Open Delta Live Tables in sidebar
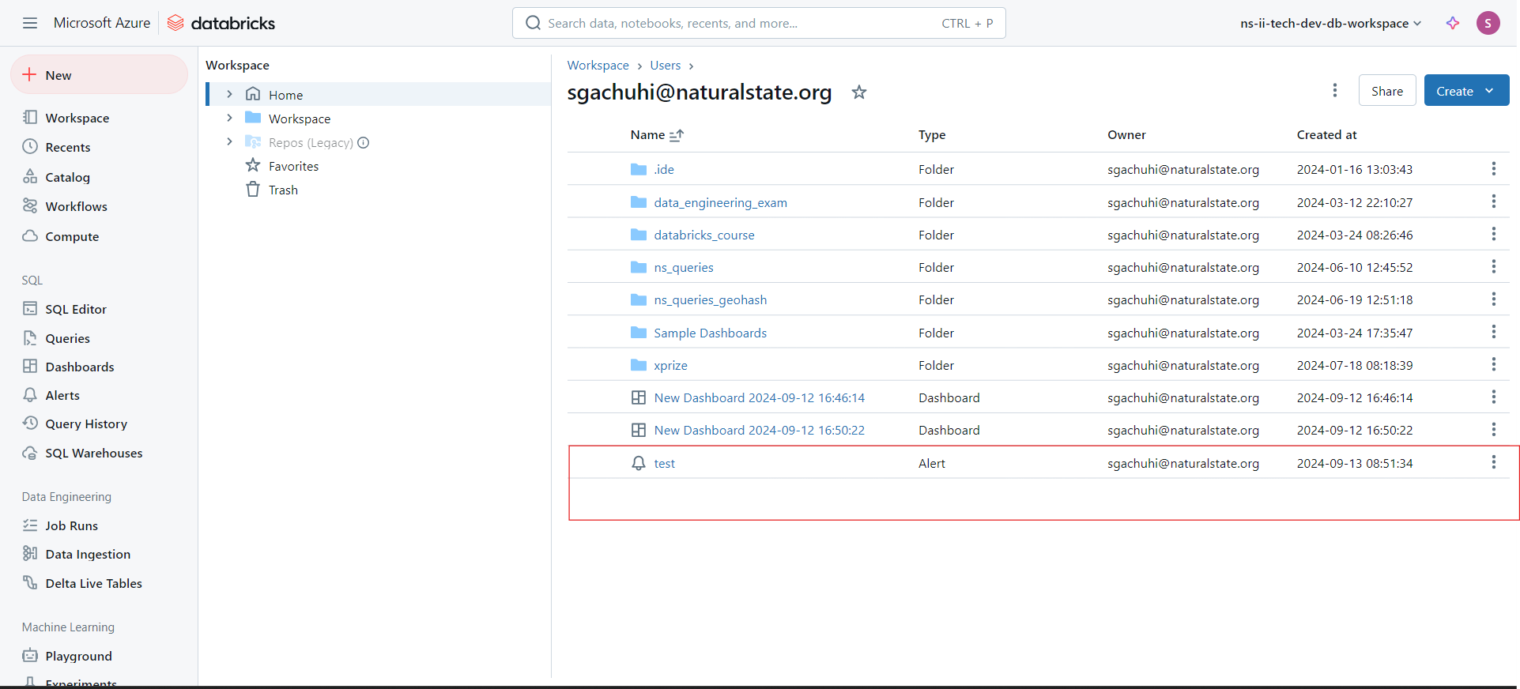The width and height of the screenshot is (1520, 689). click(x=94, y=583)
